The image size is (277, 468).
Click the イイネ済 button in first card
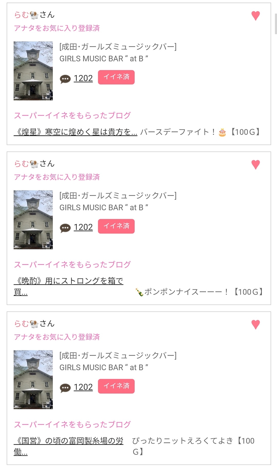[116, 77]
